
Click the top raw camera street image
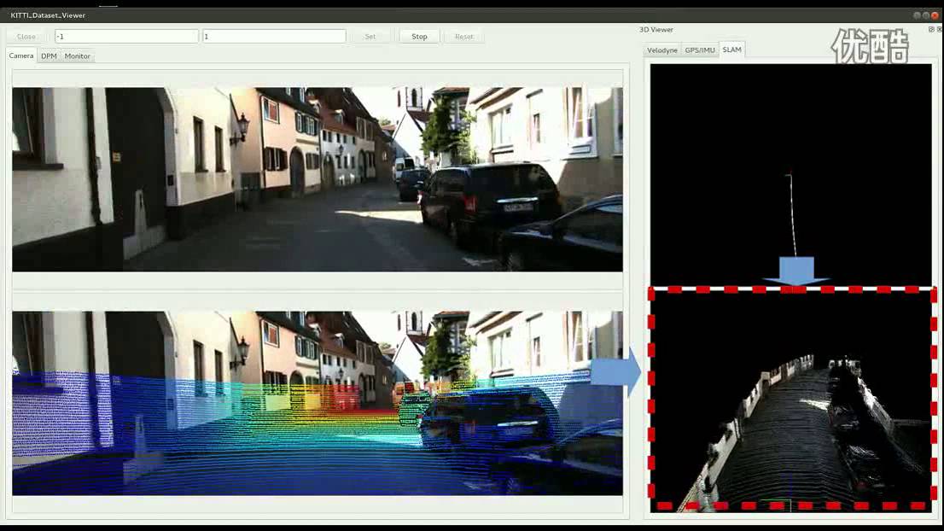(318, 179)
